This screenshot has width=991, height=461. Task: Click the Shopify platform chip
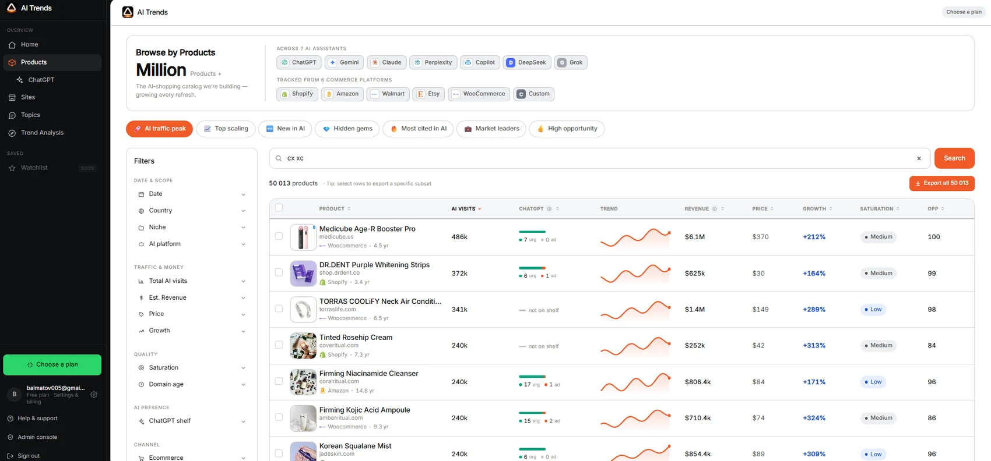pyautogui.click(x=297, y=94)
